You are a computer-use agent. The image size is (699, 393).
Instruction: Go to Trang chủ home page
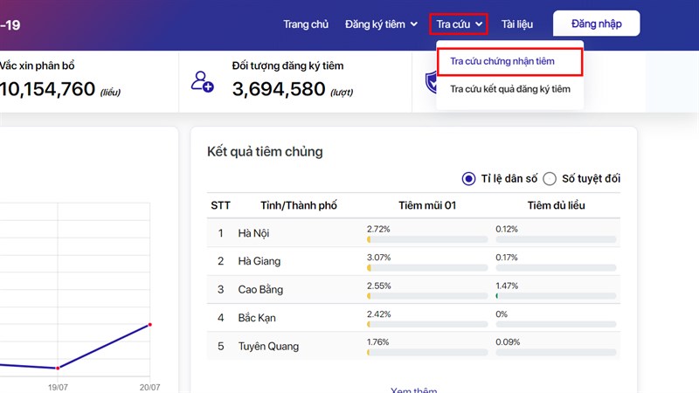[306, 24]
